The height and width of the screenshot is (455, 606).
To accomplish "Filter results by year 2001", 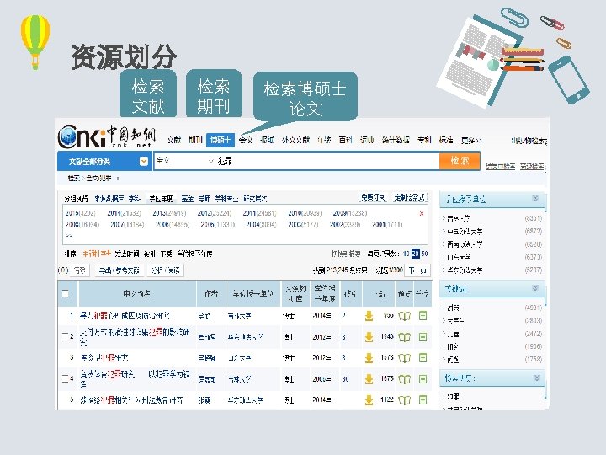I will tap(387, 224).
